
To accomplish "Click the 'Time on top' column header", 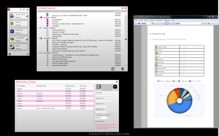I will [x=118, y=11].
